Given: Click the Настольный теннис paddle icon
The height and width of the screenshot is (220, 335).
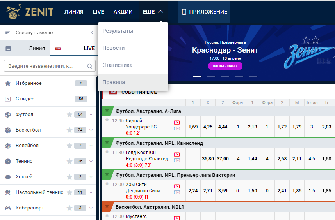Looking at the screenshot, I should coord(8,192).
